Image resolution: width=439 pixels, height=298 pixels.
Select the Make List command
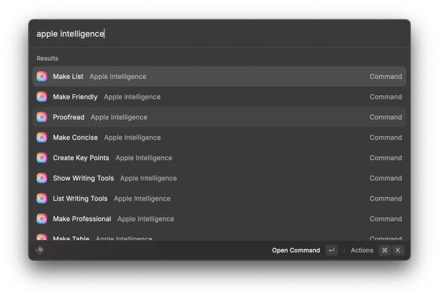pos(219,76)
